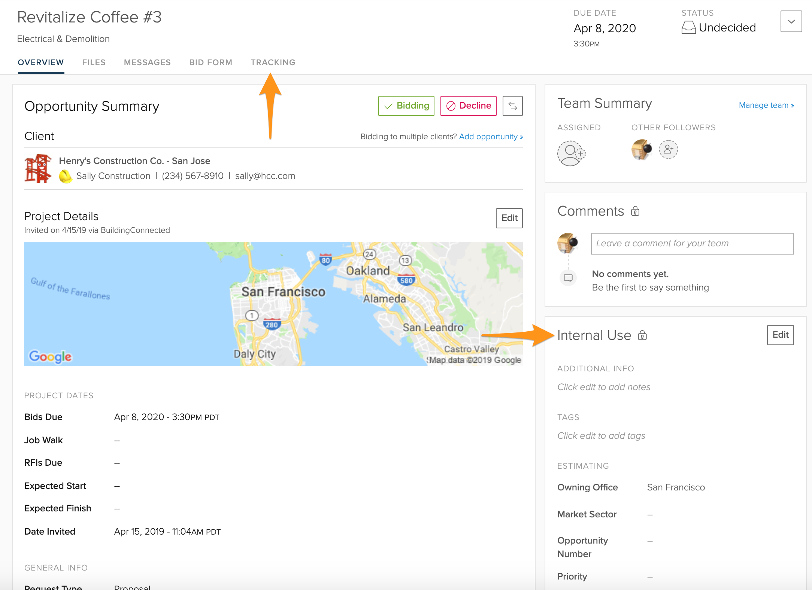Click the team comment input field
The height and width of the screenshot is (590, 812).
point(692,244)
